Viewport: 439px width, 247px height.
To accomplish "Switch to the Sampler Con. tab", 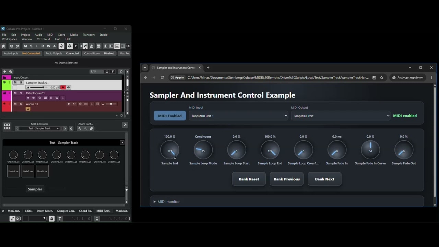I will pos(66,211).
